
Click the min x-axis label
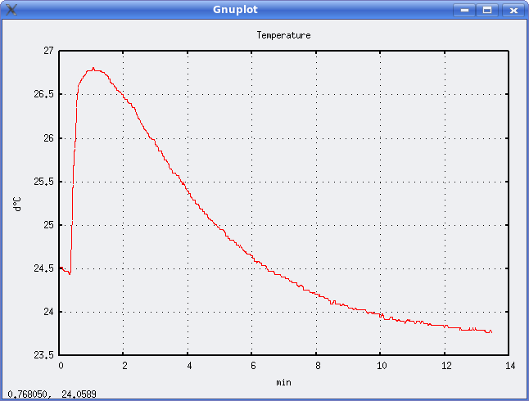point(283,382)
